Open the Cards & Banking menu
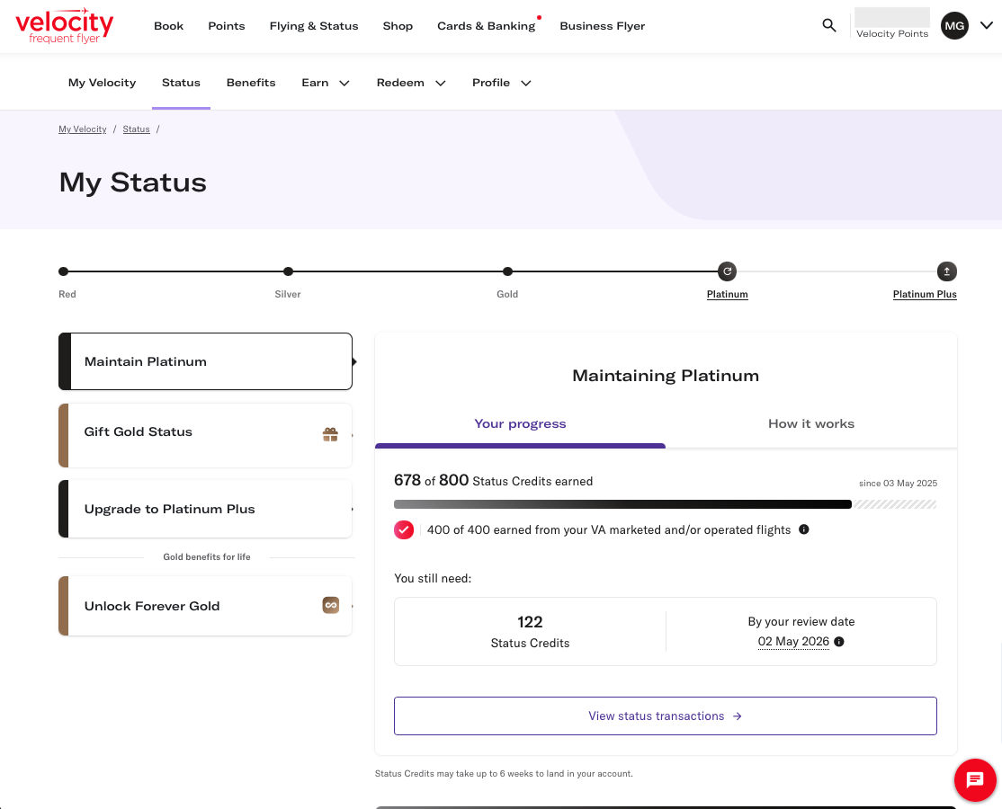Image resolution: width=1002 pixels, height=809 pixels. pyautogui.click(x=487, y=26)
